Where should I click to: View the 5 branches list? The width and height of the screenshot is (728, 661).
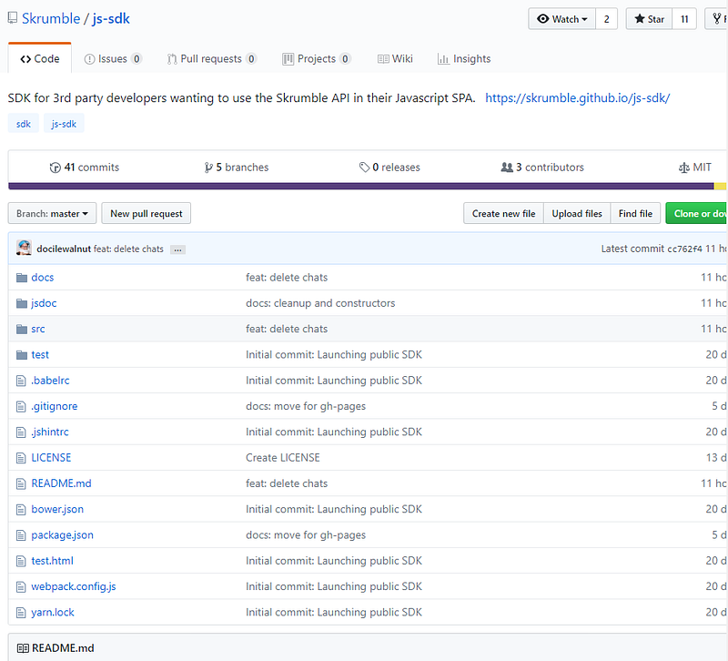point(237,168)
